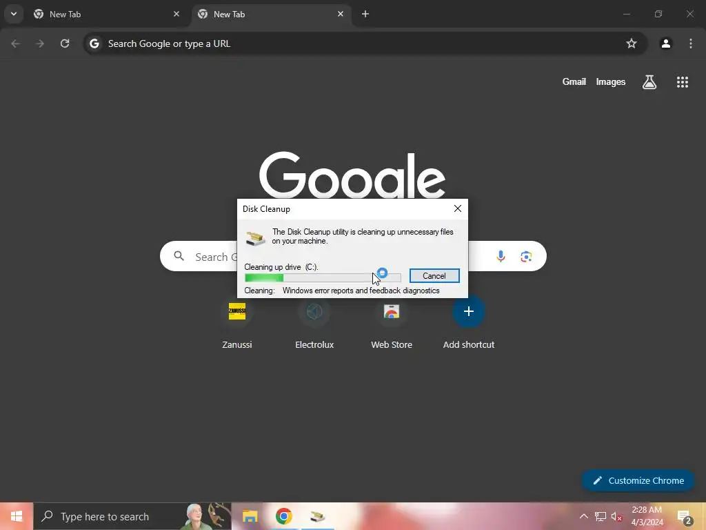706x530 pixels.
Task: Open the Windows Start menu
Action: [x=17, y=516]
